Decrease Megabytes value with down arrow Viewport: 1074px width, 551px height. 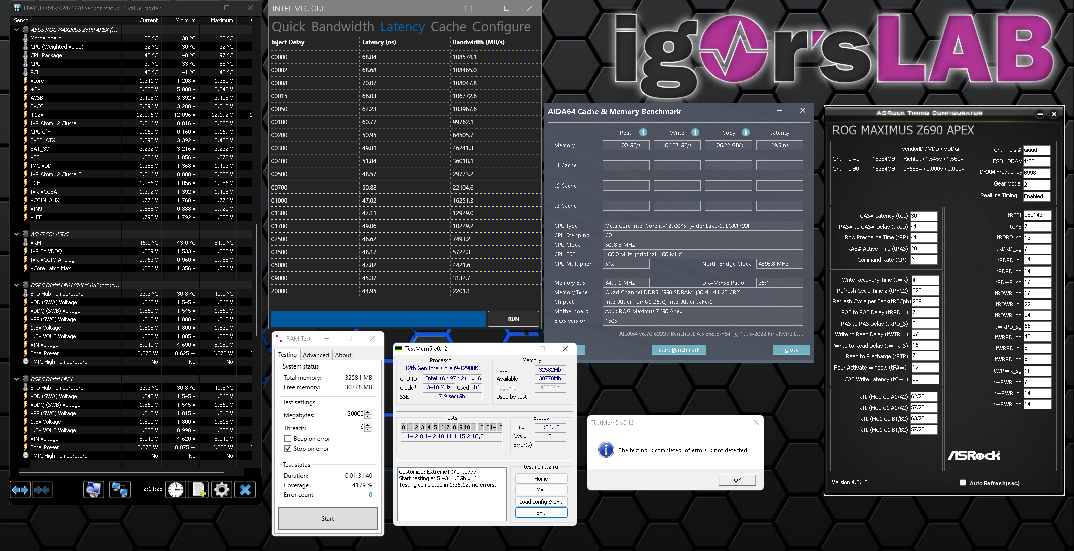coord(368,416)
